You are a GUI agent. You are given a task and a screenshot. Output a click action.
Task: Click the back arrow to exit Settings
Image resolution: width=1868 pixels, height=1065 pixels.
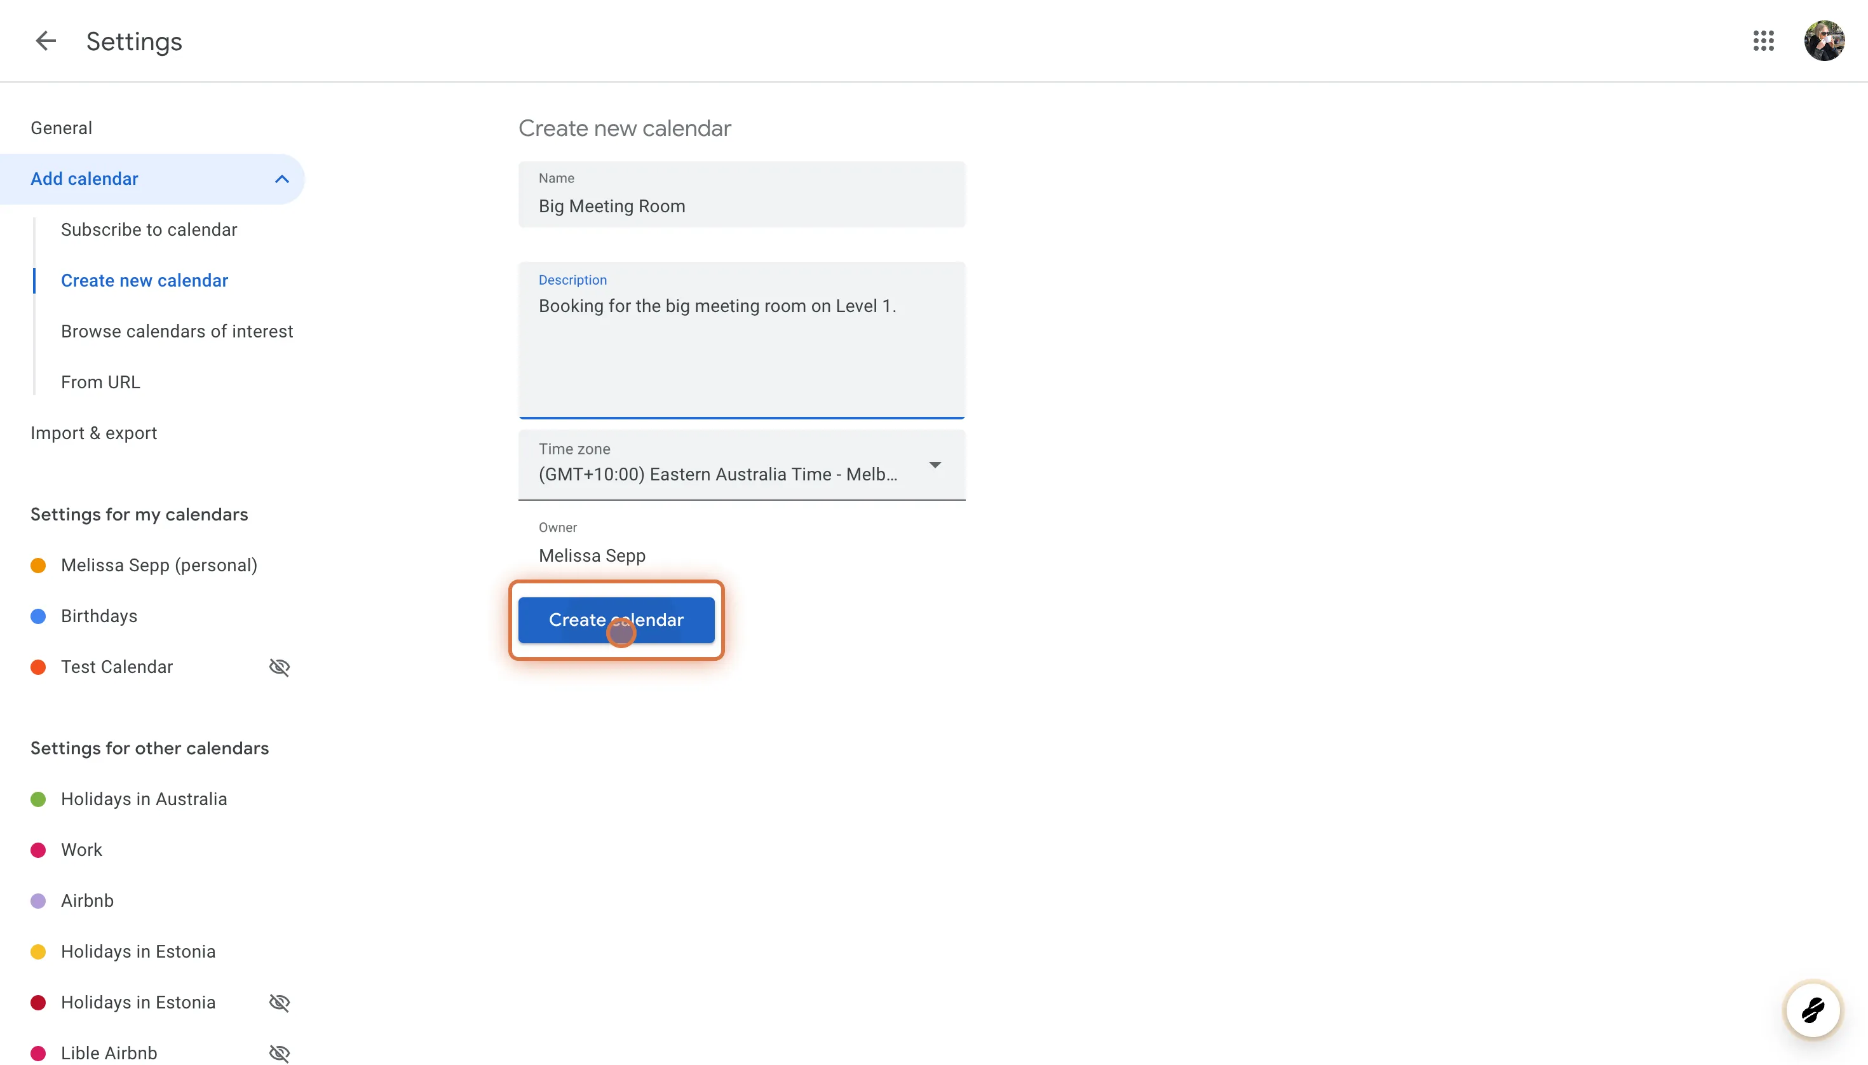45,41
